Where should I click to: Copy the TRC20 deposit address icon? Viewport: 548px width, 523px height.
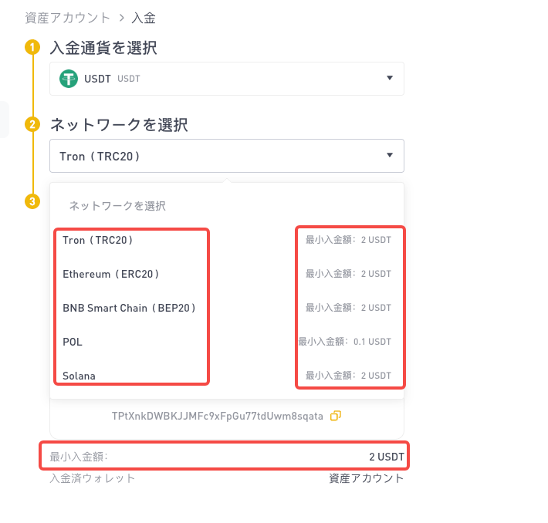click(x=336, y=416)
